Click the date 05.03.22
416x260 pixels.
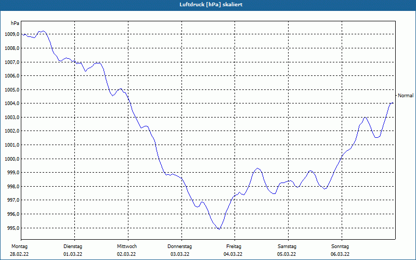coord(287,254)
